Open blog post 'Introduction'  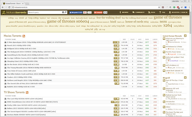pyautogui.click(x=170, y=101)
